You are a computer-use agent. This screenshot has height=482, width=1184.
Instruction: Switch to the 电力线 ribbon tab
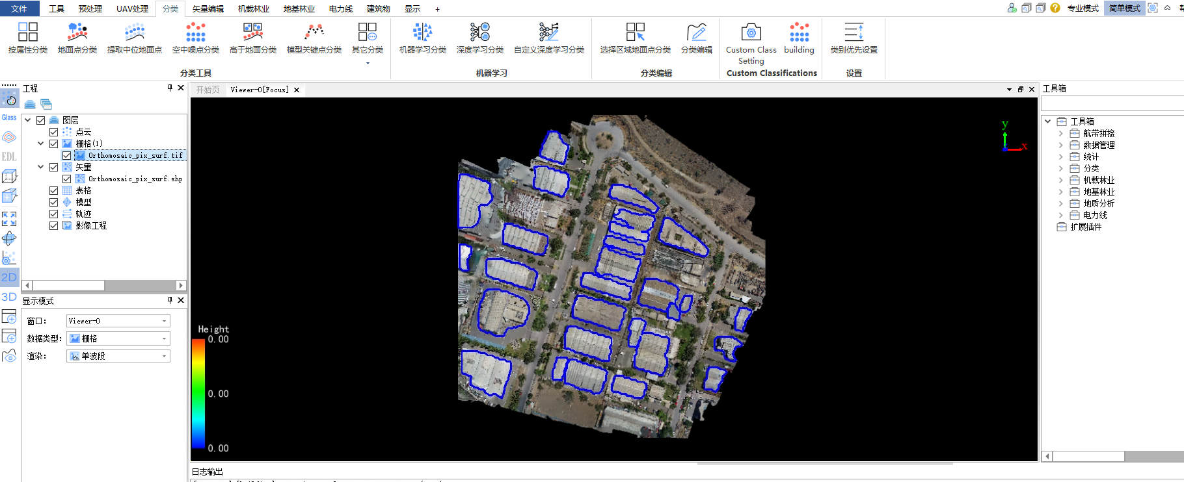(x=341, y=8)
